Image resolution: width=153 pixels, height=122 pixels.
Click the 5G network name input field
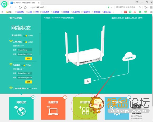point(25,73)
